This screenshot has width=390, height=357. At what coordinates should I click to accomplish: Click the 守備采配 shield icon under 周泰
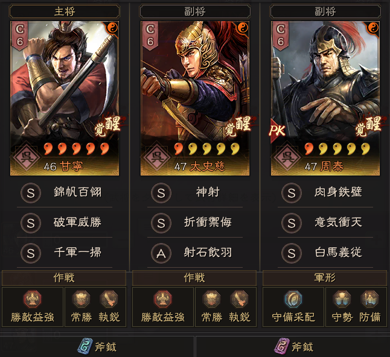click(293, 299)
